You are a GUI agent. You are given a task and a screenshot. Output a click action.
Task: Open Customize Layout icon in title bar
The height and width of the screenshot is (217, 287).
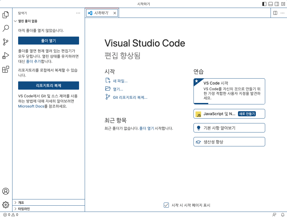pyautogui.click(x=283, y=4)
